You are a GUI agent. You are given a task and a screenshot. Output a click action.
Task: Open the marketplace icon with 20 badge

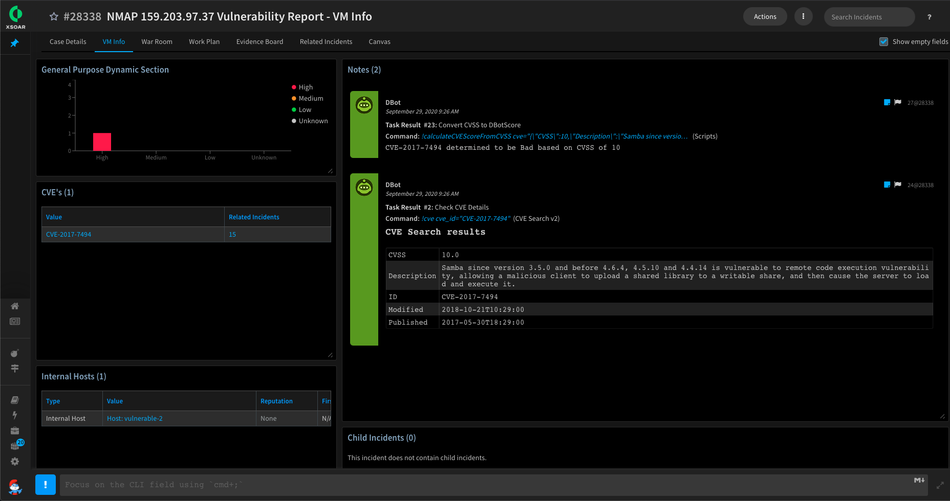click(16, 445)
